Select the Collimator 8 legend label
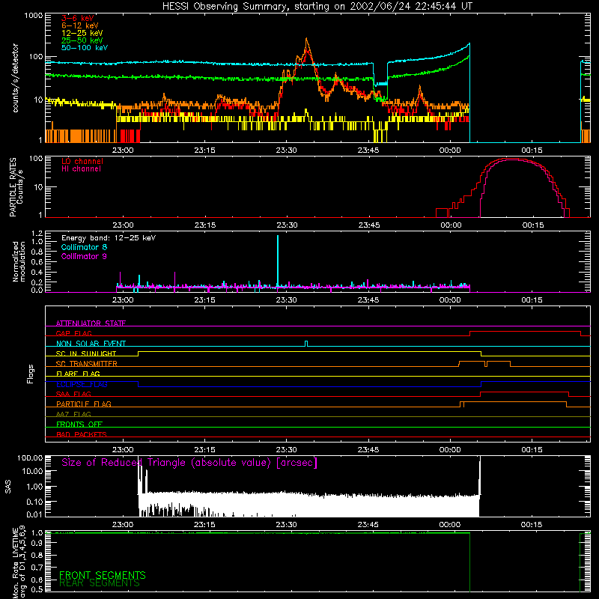Viewport: 599px width, 599px height. point(84,247)
